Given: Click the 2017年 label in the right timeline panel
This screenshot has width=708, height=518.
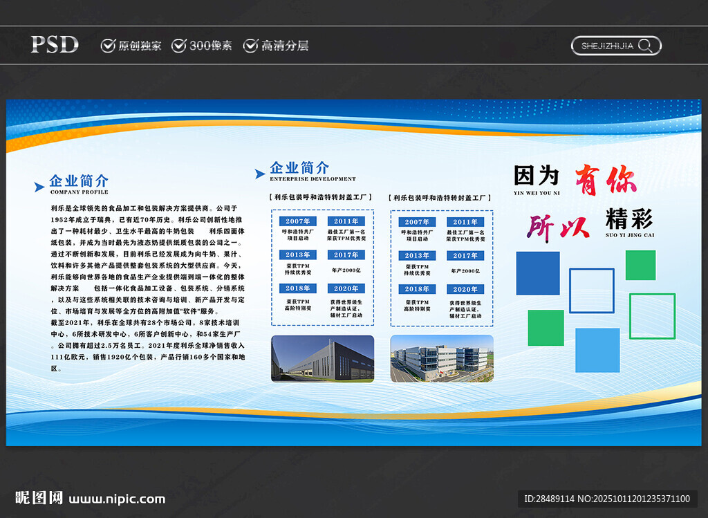Looking at the screenshot, I should click(x=465, y=256).
